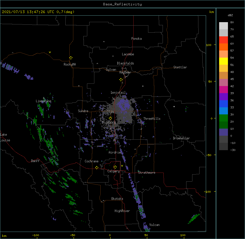Click the Limestone label
245x239 pixels.
pyautogui.click(x=43, y=101)
